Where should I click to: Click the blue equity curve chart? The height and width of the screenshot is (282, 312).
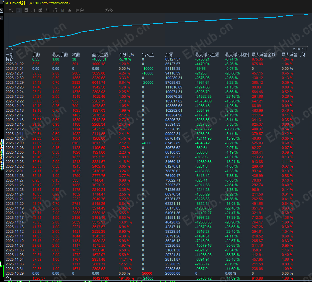pos(158,30)
